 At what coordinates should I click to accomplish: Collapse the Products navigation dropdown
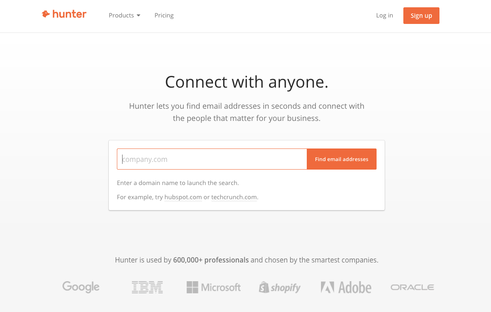coord(121,15)
